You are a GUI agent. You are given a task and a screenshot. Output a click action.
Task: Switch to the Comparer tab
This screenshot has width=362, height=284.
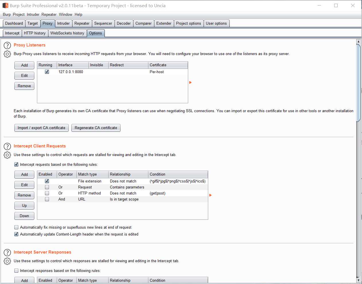pyautogui.click(x=143, y=23)
